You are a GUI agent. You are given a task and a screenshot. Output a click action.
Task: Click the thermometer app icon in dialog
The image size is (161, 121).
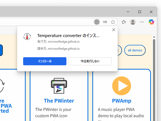[x=27, y=37]
